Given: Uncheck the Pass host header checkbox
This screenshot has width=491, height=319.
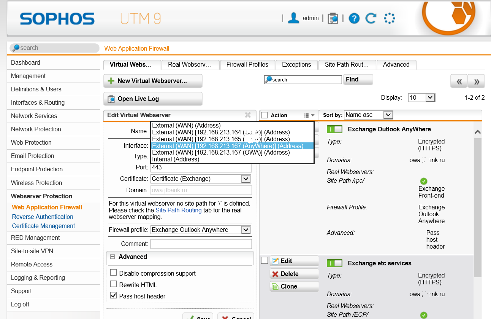Looking at the screenshot, I should coord(113,295).
